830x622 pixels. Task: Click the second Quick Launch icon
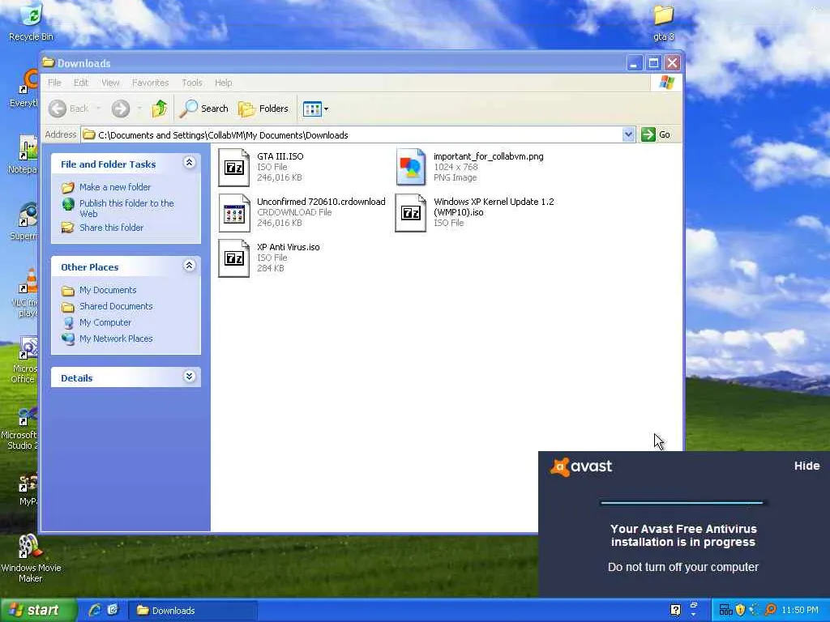tap(113, 610)
